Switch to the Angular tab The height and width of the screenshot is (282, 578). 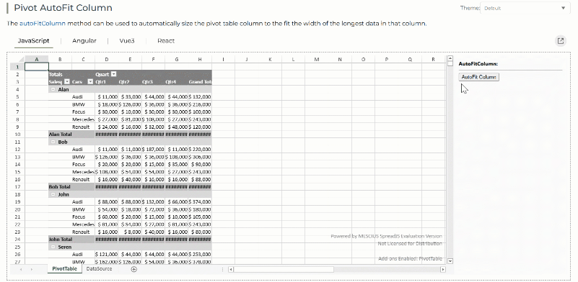pos(84,41)
